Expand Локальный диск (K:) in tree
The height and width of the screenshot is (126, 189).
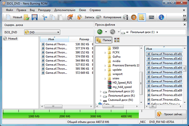tap(101, 96)
